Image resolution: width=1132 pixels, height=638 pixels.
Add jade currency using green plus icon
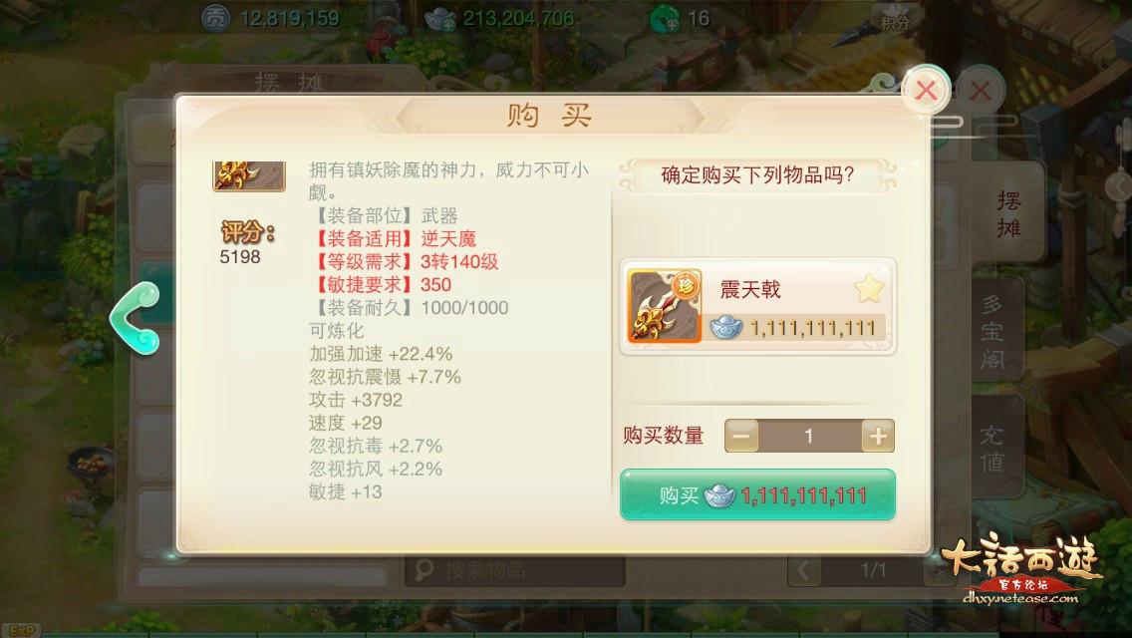tap(665, 19)
